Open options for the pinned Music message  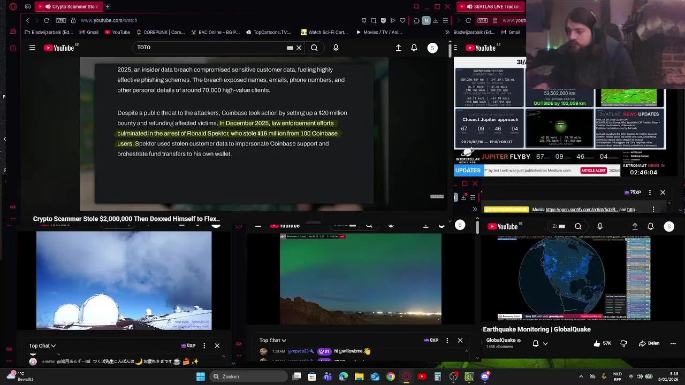click(653, 210)
